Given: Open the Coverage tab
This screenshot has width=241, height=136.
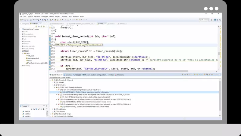Looking at the screenshot, I should pos(68,75).
